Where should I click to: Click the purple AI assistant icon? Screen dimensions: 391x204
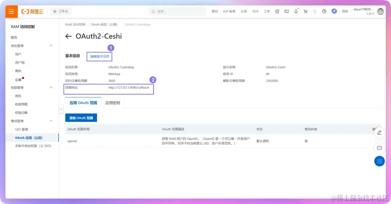tap(334, 11)
